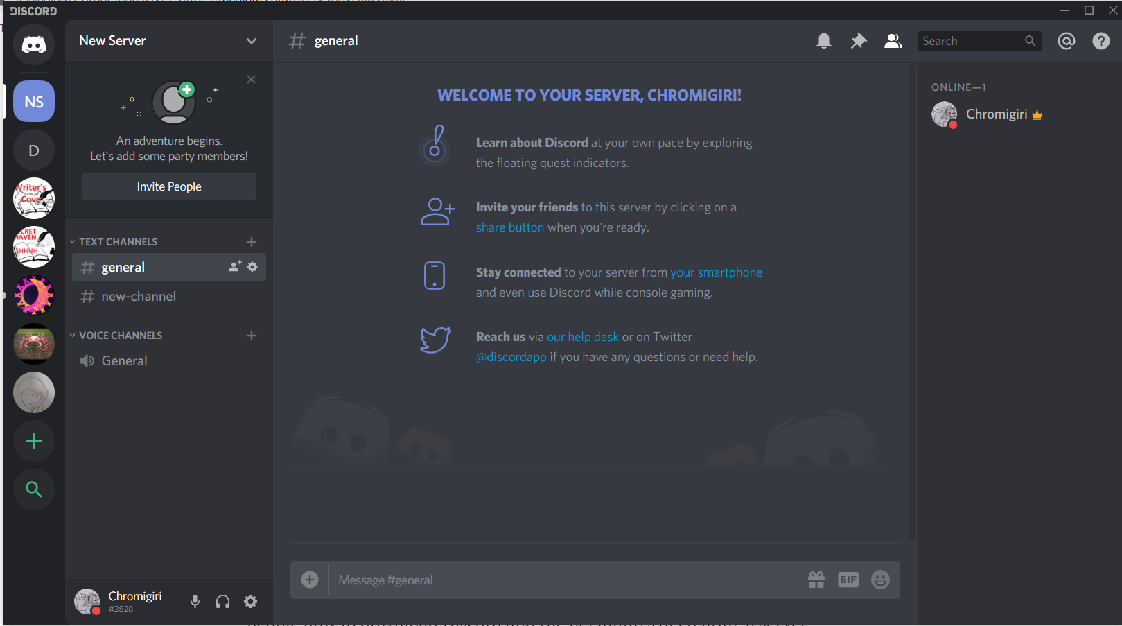Image resolution: width=1122 pixels, height=626 pixels.
Task: Open the Writer's Cove server
Action: tap(34, 198)
